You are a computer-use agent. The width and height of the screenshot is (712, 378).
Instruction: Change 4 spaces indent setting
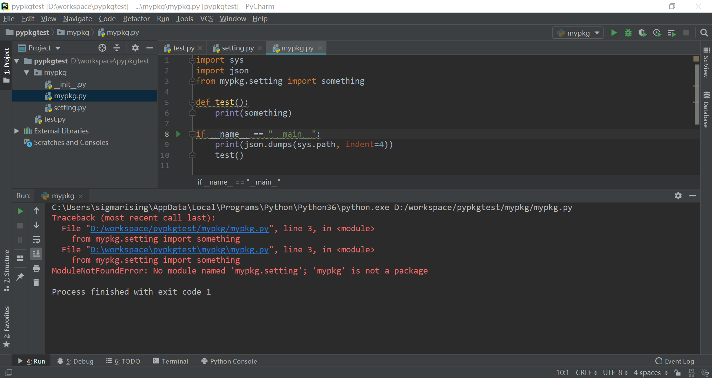pyautogui.click(x=651, y=372)
